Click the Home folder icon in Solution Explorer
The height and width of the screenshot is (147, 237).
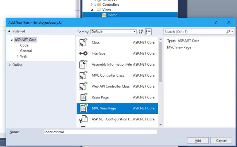(x=104, y=15)
